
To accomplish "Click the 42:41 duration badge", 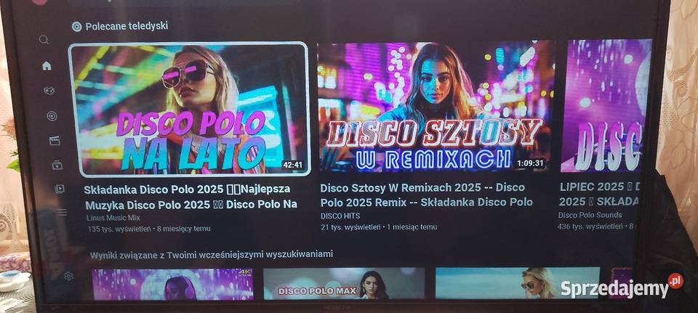I will click(292, 165).
